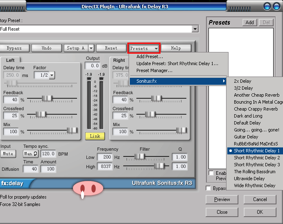This screenshot has width=283, height=224.
Task: Adjust the Left Crossfeed slider
Action: tap(41, 114)
